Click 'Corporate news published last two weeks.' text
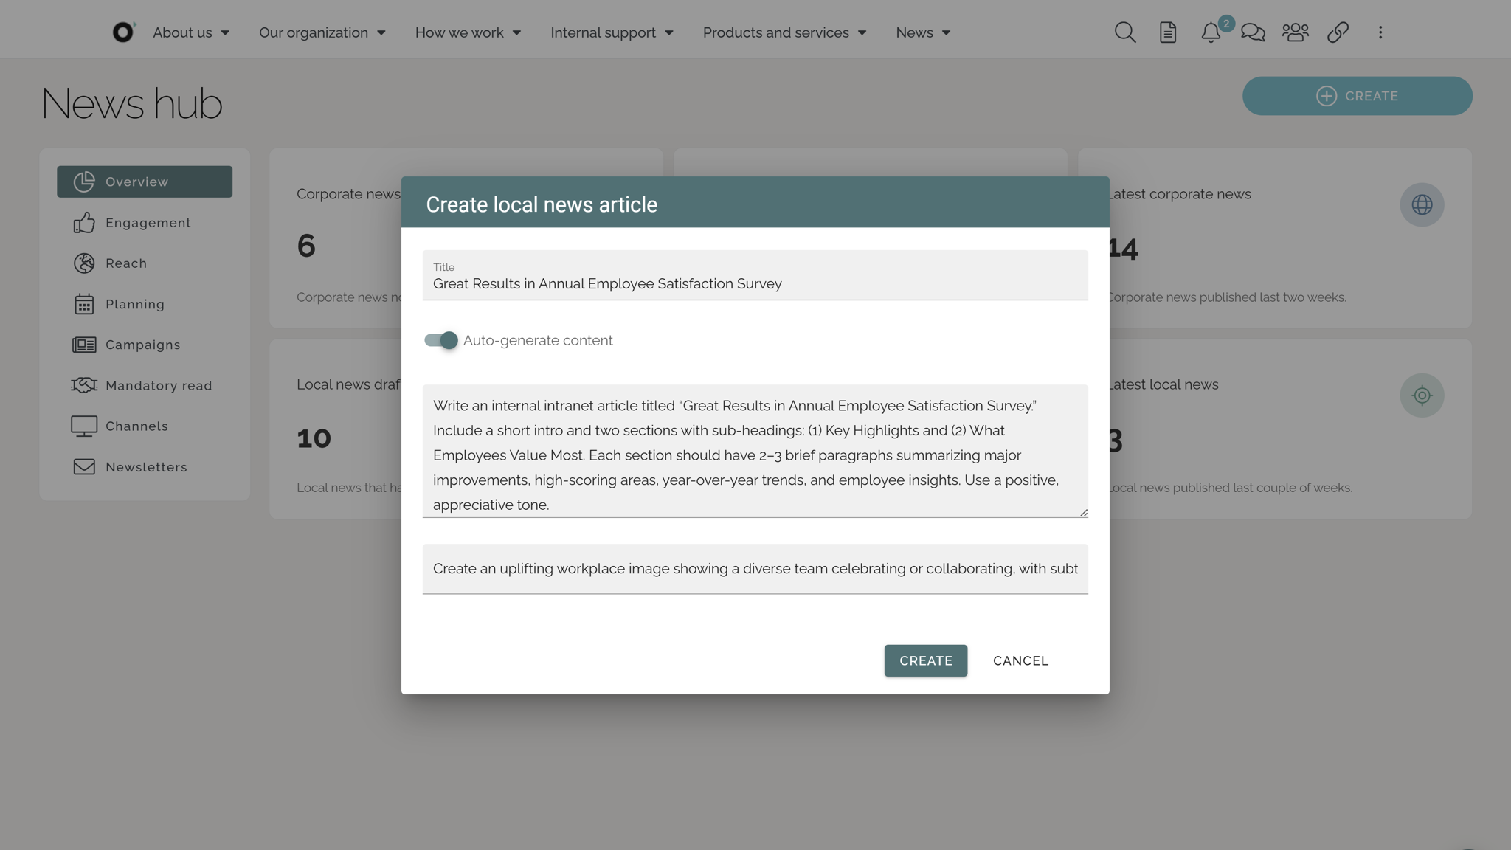 click(1226, 297)
